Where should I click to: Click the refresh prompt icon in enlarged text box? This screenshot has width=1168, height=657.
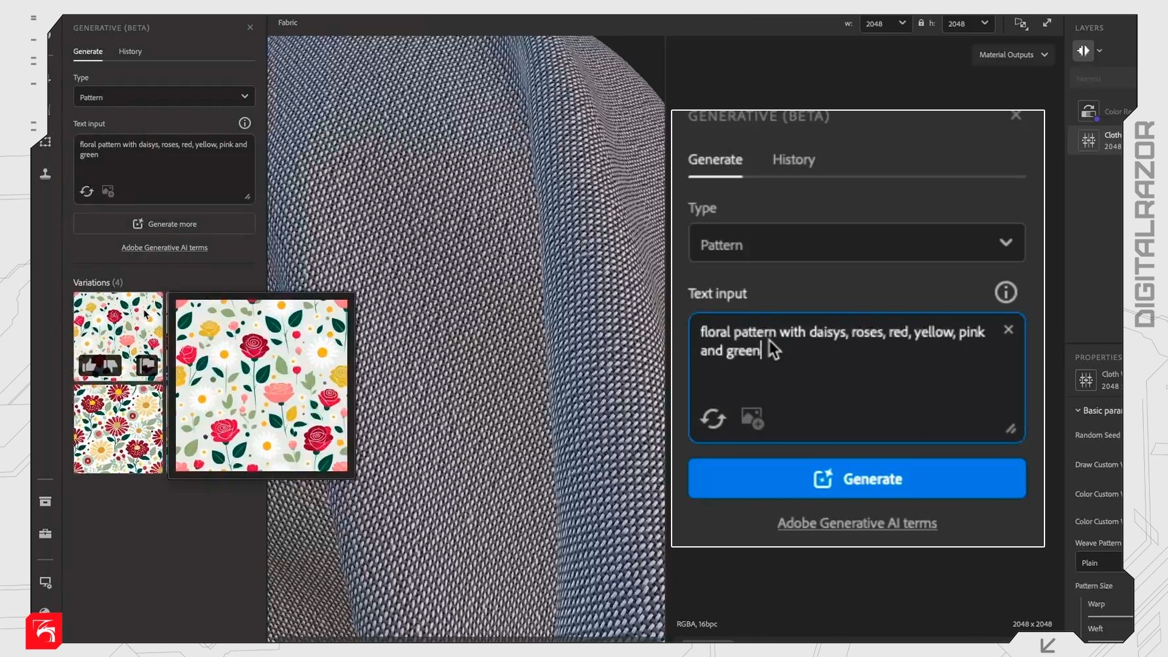coord(712,419)
